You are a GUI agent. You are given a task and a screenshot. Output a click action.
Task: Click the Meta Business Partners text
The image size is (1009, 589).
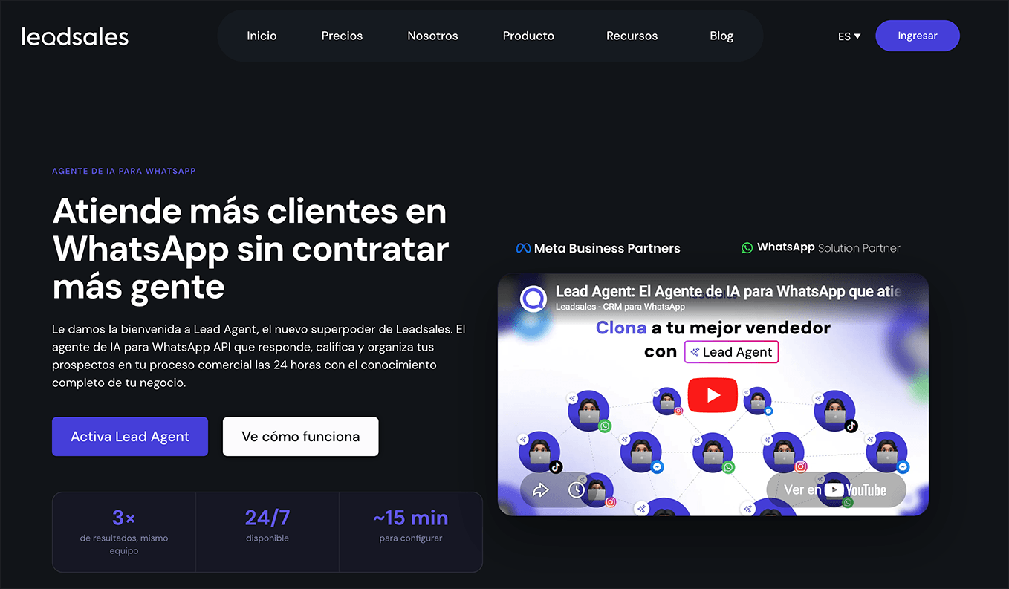(x=607, y=248)
